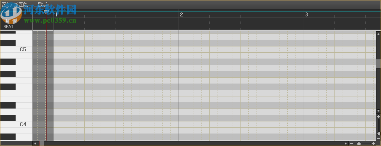Screen dimensions: 381x146
Task: Jump to measure 3 on ruler
Action: [x=306, y=14]
